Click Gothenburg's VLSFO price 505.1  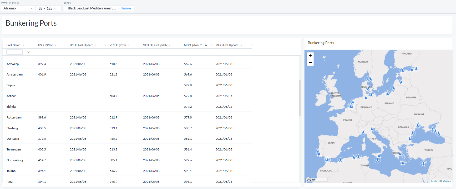click(113, 160)
